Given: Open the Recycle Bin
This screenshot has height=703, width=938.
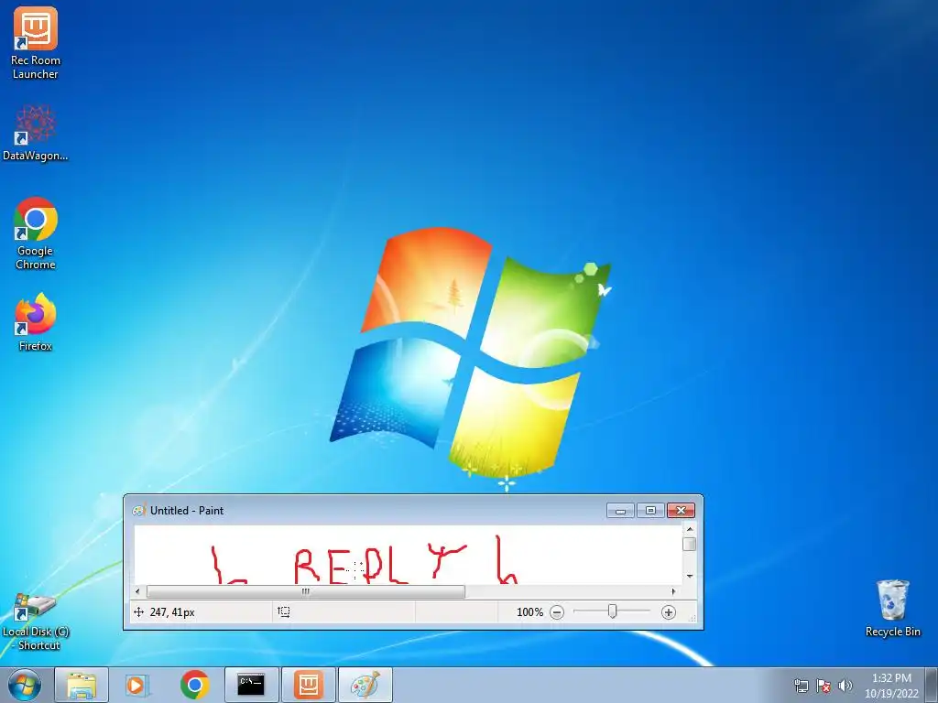Looking at the screenshot, I should [892, 608].
